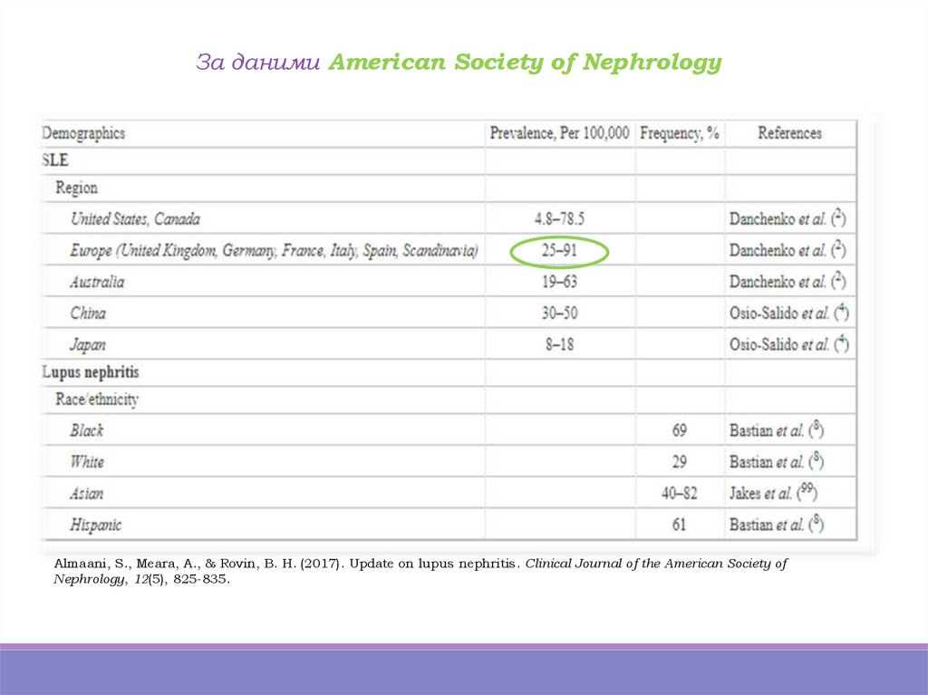Click the 'Asian' row label
928x695 pixels.
click(x=86, y=493)
